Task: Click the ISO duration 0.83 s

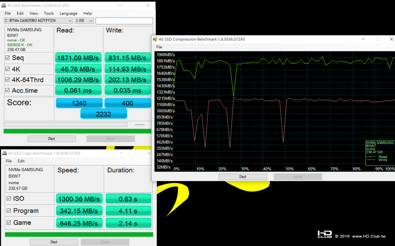Action: [128, 199]
